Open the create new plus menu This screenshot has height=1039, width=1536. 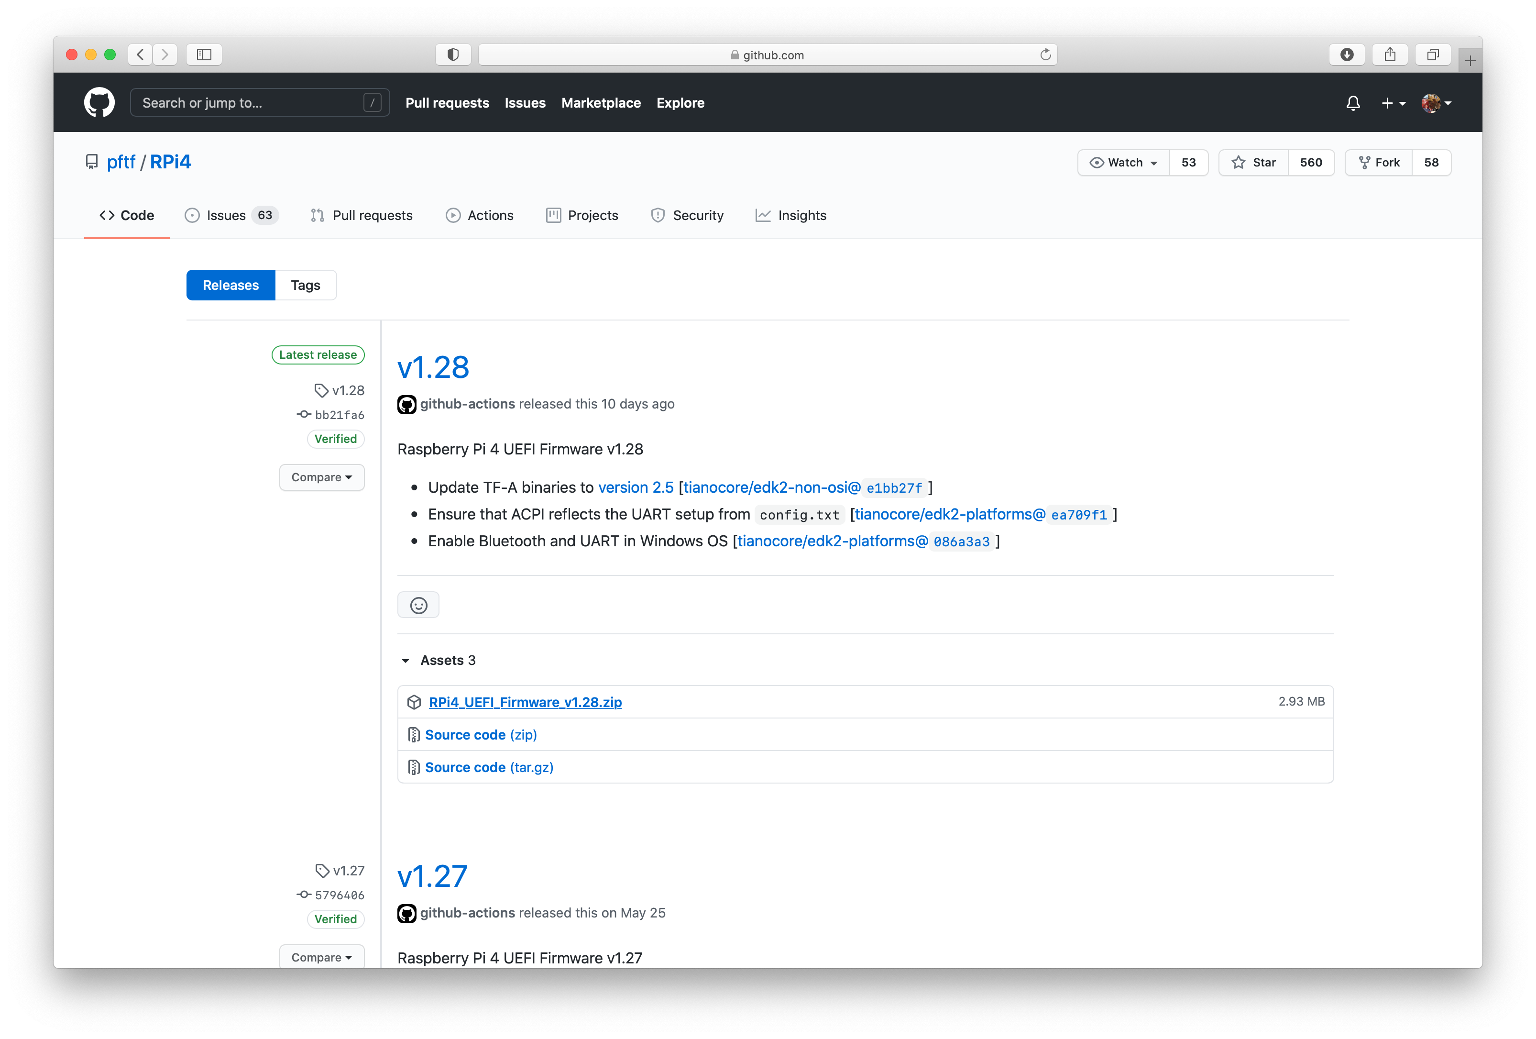(1393, 103)
